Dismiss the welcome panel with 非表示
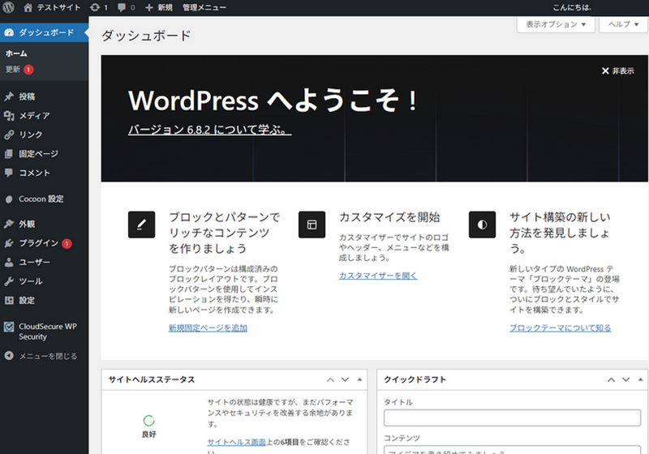The image size is (649, 454). [617, 71]
